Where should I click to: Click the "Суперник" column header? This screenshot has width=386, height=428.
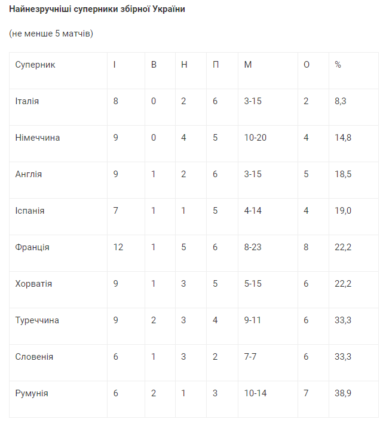pos(35,65)
